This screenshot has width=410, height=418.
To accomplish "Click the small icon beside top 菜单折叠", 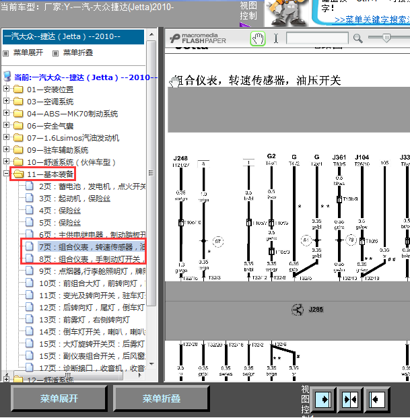I will click(x=55, y=53).
